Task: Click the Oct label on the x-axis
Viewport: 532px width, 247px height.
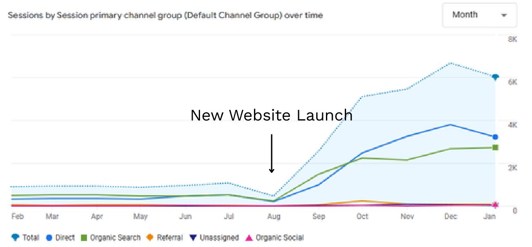Action: pos(362,217)
